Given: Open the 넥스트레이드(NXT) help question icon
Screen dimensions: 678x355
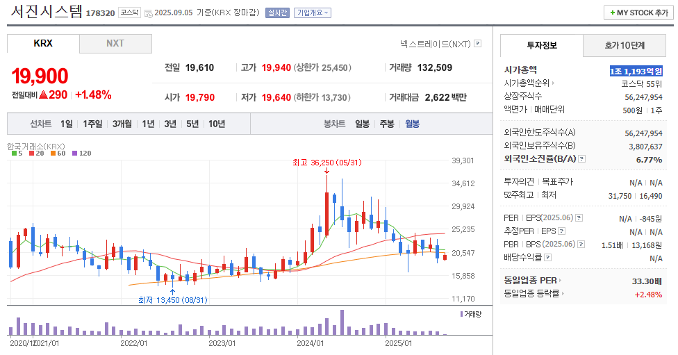Looking at the screenshot, I should 478,44.
